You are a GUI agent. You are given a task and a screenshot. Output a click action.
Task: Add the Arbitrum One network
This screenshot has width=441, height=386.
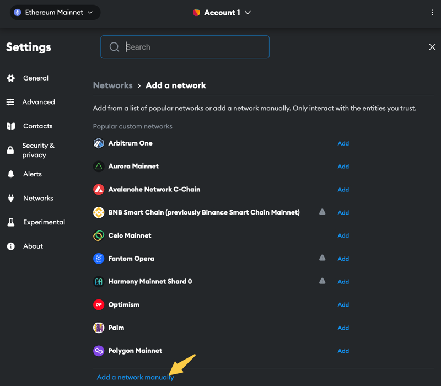point(343,143)
